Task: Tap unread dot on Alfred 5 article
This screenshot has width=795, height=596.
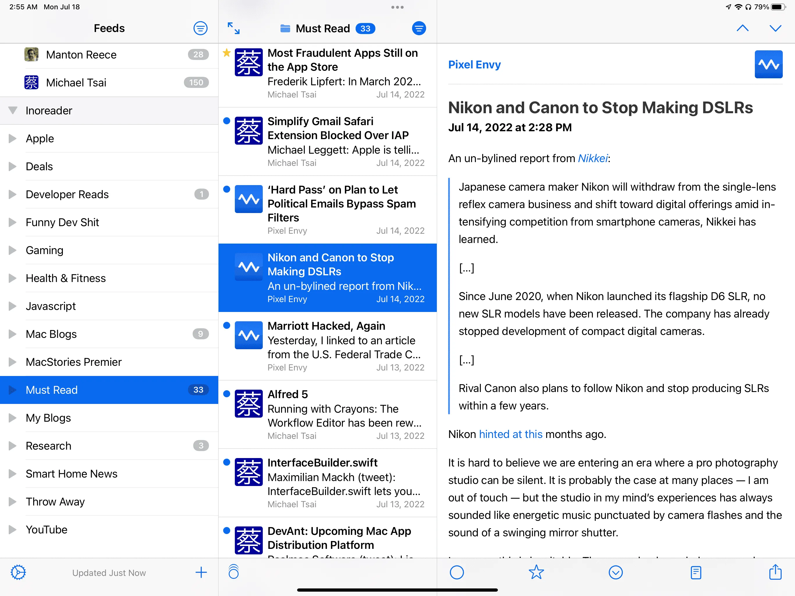Action: coord(226,394)
